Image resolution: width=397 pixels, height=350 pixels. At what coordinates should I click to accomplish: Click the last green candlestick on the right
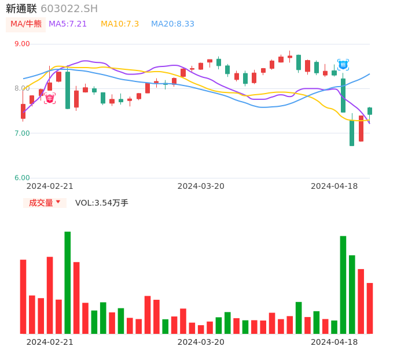tap(370, 111)
